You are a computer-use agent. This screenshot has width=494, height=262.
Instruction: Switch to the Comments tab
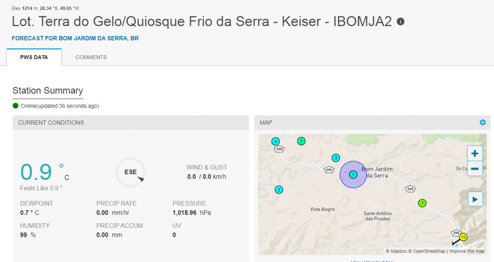[91, 57]
